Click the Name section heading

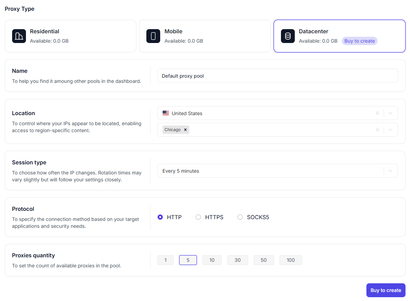[20, 71]
